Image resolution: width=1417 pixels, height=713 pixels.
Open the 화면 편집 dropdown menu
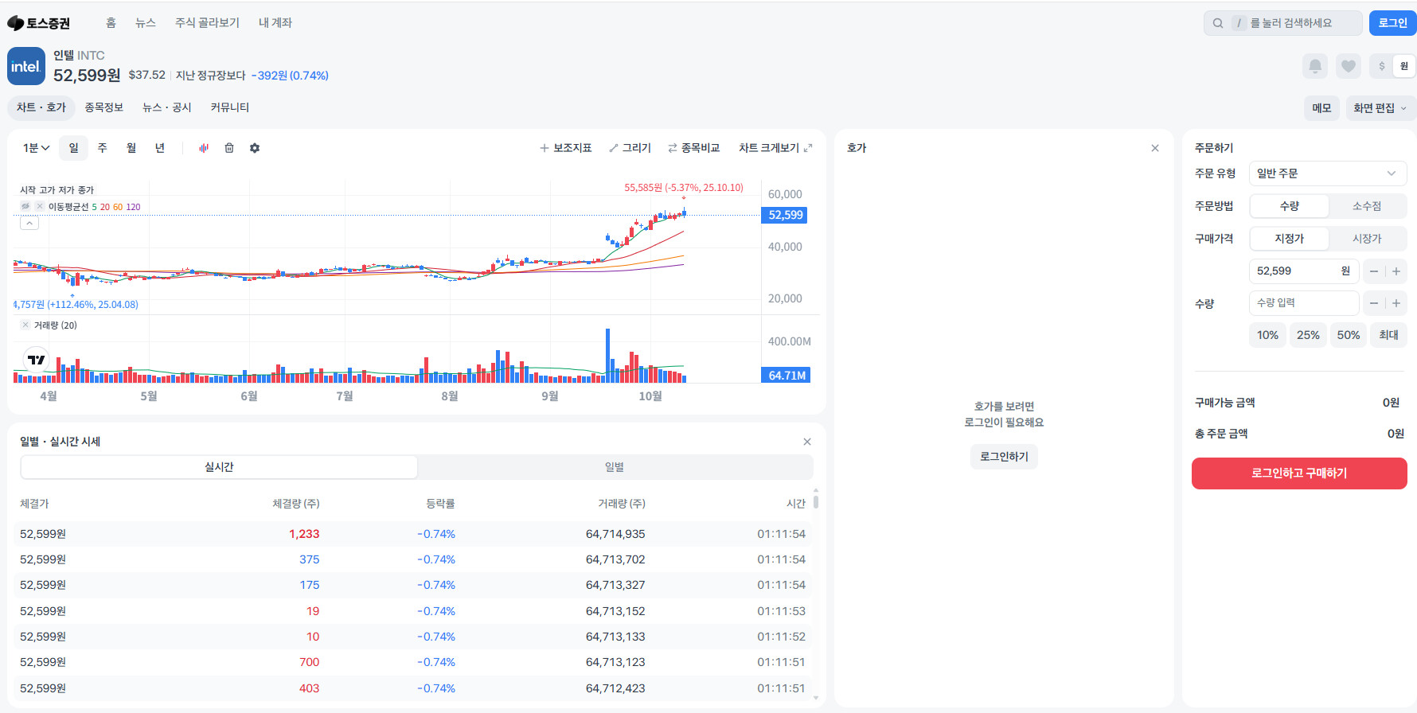(x=1380, y=108)
